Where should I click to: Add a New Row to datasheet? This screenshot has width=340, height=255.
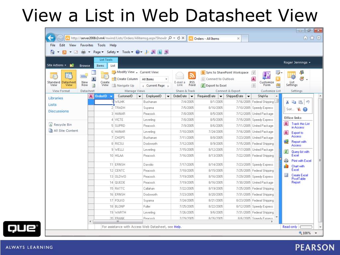click(x=84, y=80)
